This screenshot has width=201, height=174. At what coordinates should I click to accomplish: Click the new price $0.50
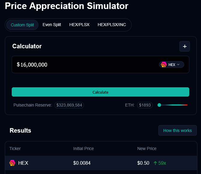(x=143, y=163)
